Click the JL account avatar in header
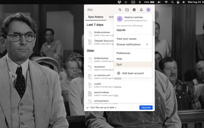 point(148,10)
